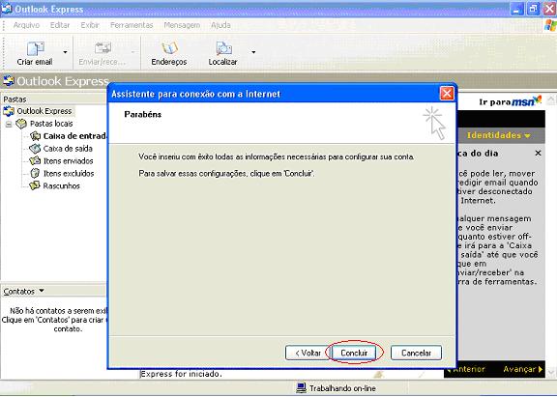Click the Voltar button
Viewport: 557px width, 397px height.
(x=308, y=353)
